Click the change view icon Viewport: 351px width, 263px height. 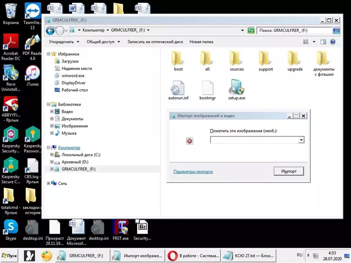[x=305, y=42]
